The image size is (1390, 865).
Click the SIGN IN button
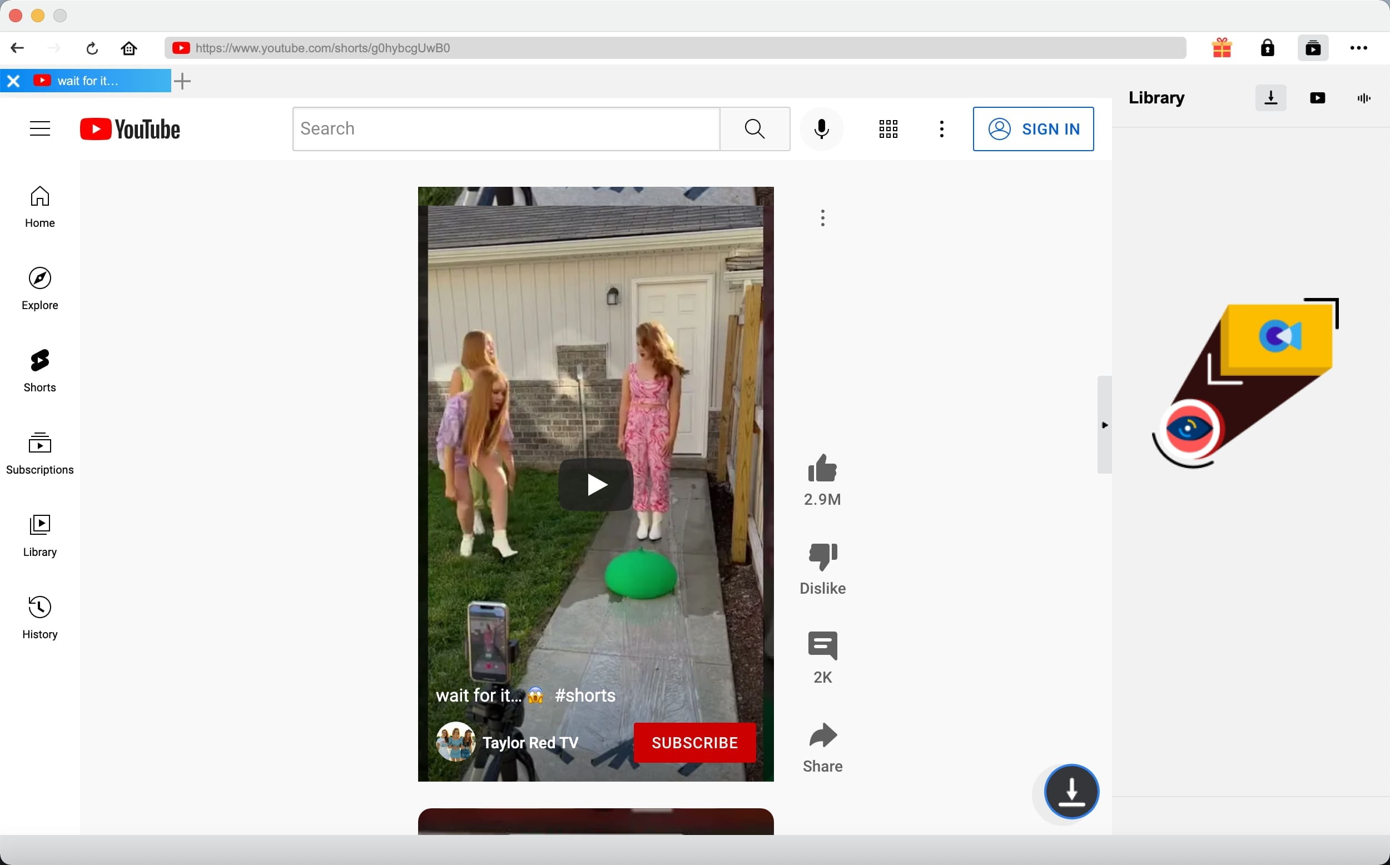pyautogui.click(x=1032, y=129)
